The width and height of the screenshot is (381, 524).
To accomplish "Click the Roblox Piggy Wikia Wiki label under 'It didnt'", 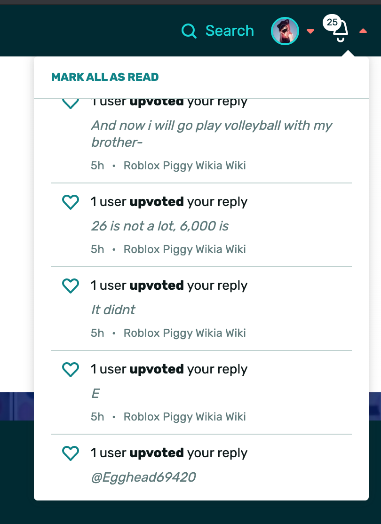I will pos(184,333).
